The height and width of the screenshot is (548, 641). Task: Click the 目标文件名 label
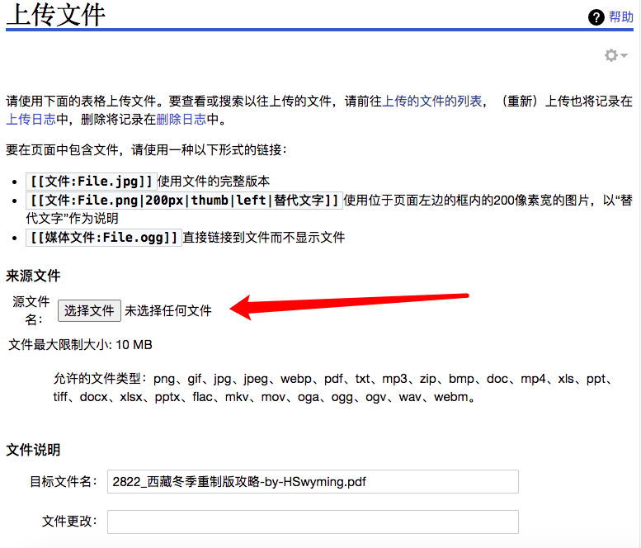click(63, 482)
